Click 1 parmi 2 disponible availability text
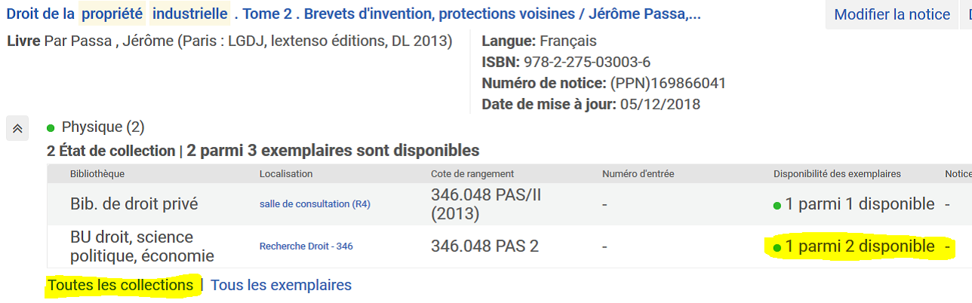Image resolution: width=972 pixels, height=303 pixels. (x=860, y=246)
